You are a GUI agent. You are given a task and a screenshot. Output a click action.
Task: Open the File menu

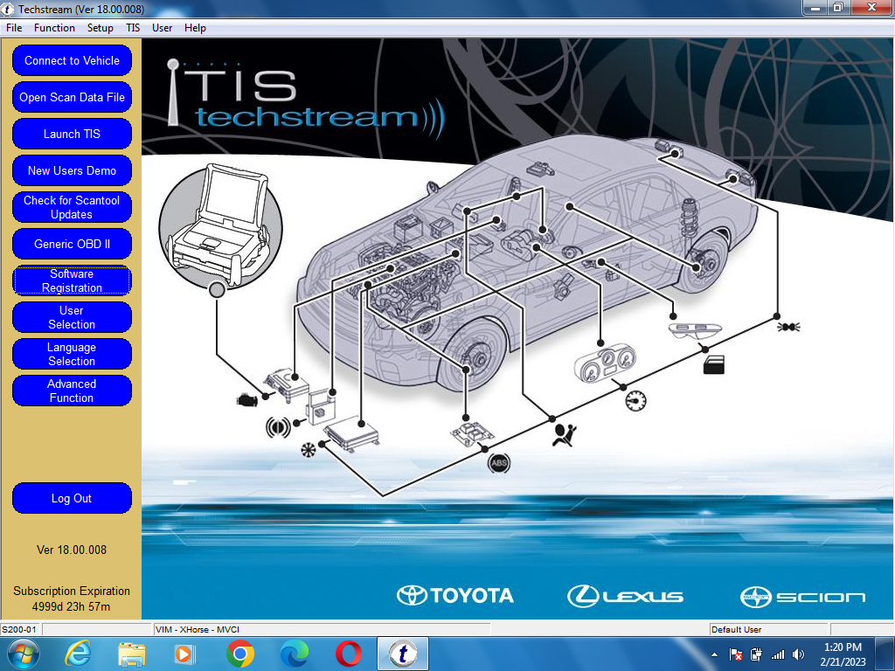point(13,27)
